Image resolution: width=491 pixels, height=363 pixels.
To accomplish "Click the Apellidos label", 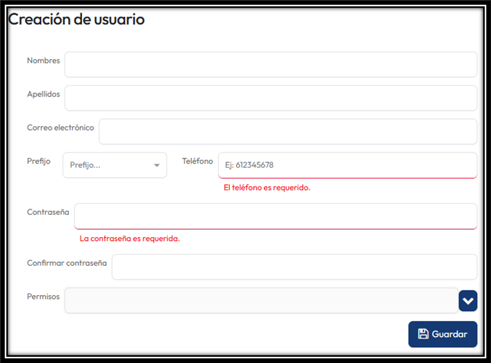I will (x=43, y=94).
